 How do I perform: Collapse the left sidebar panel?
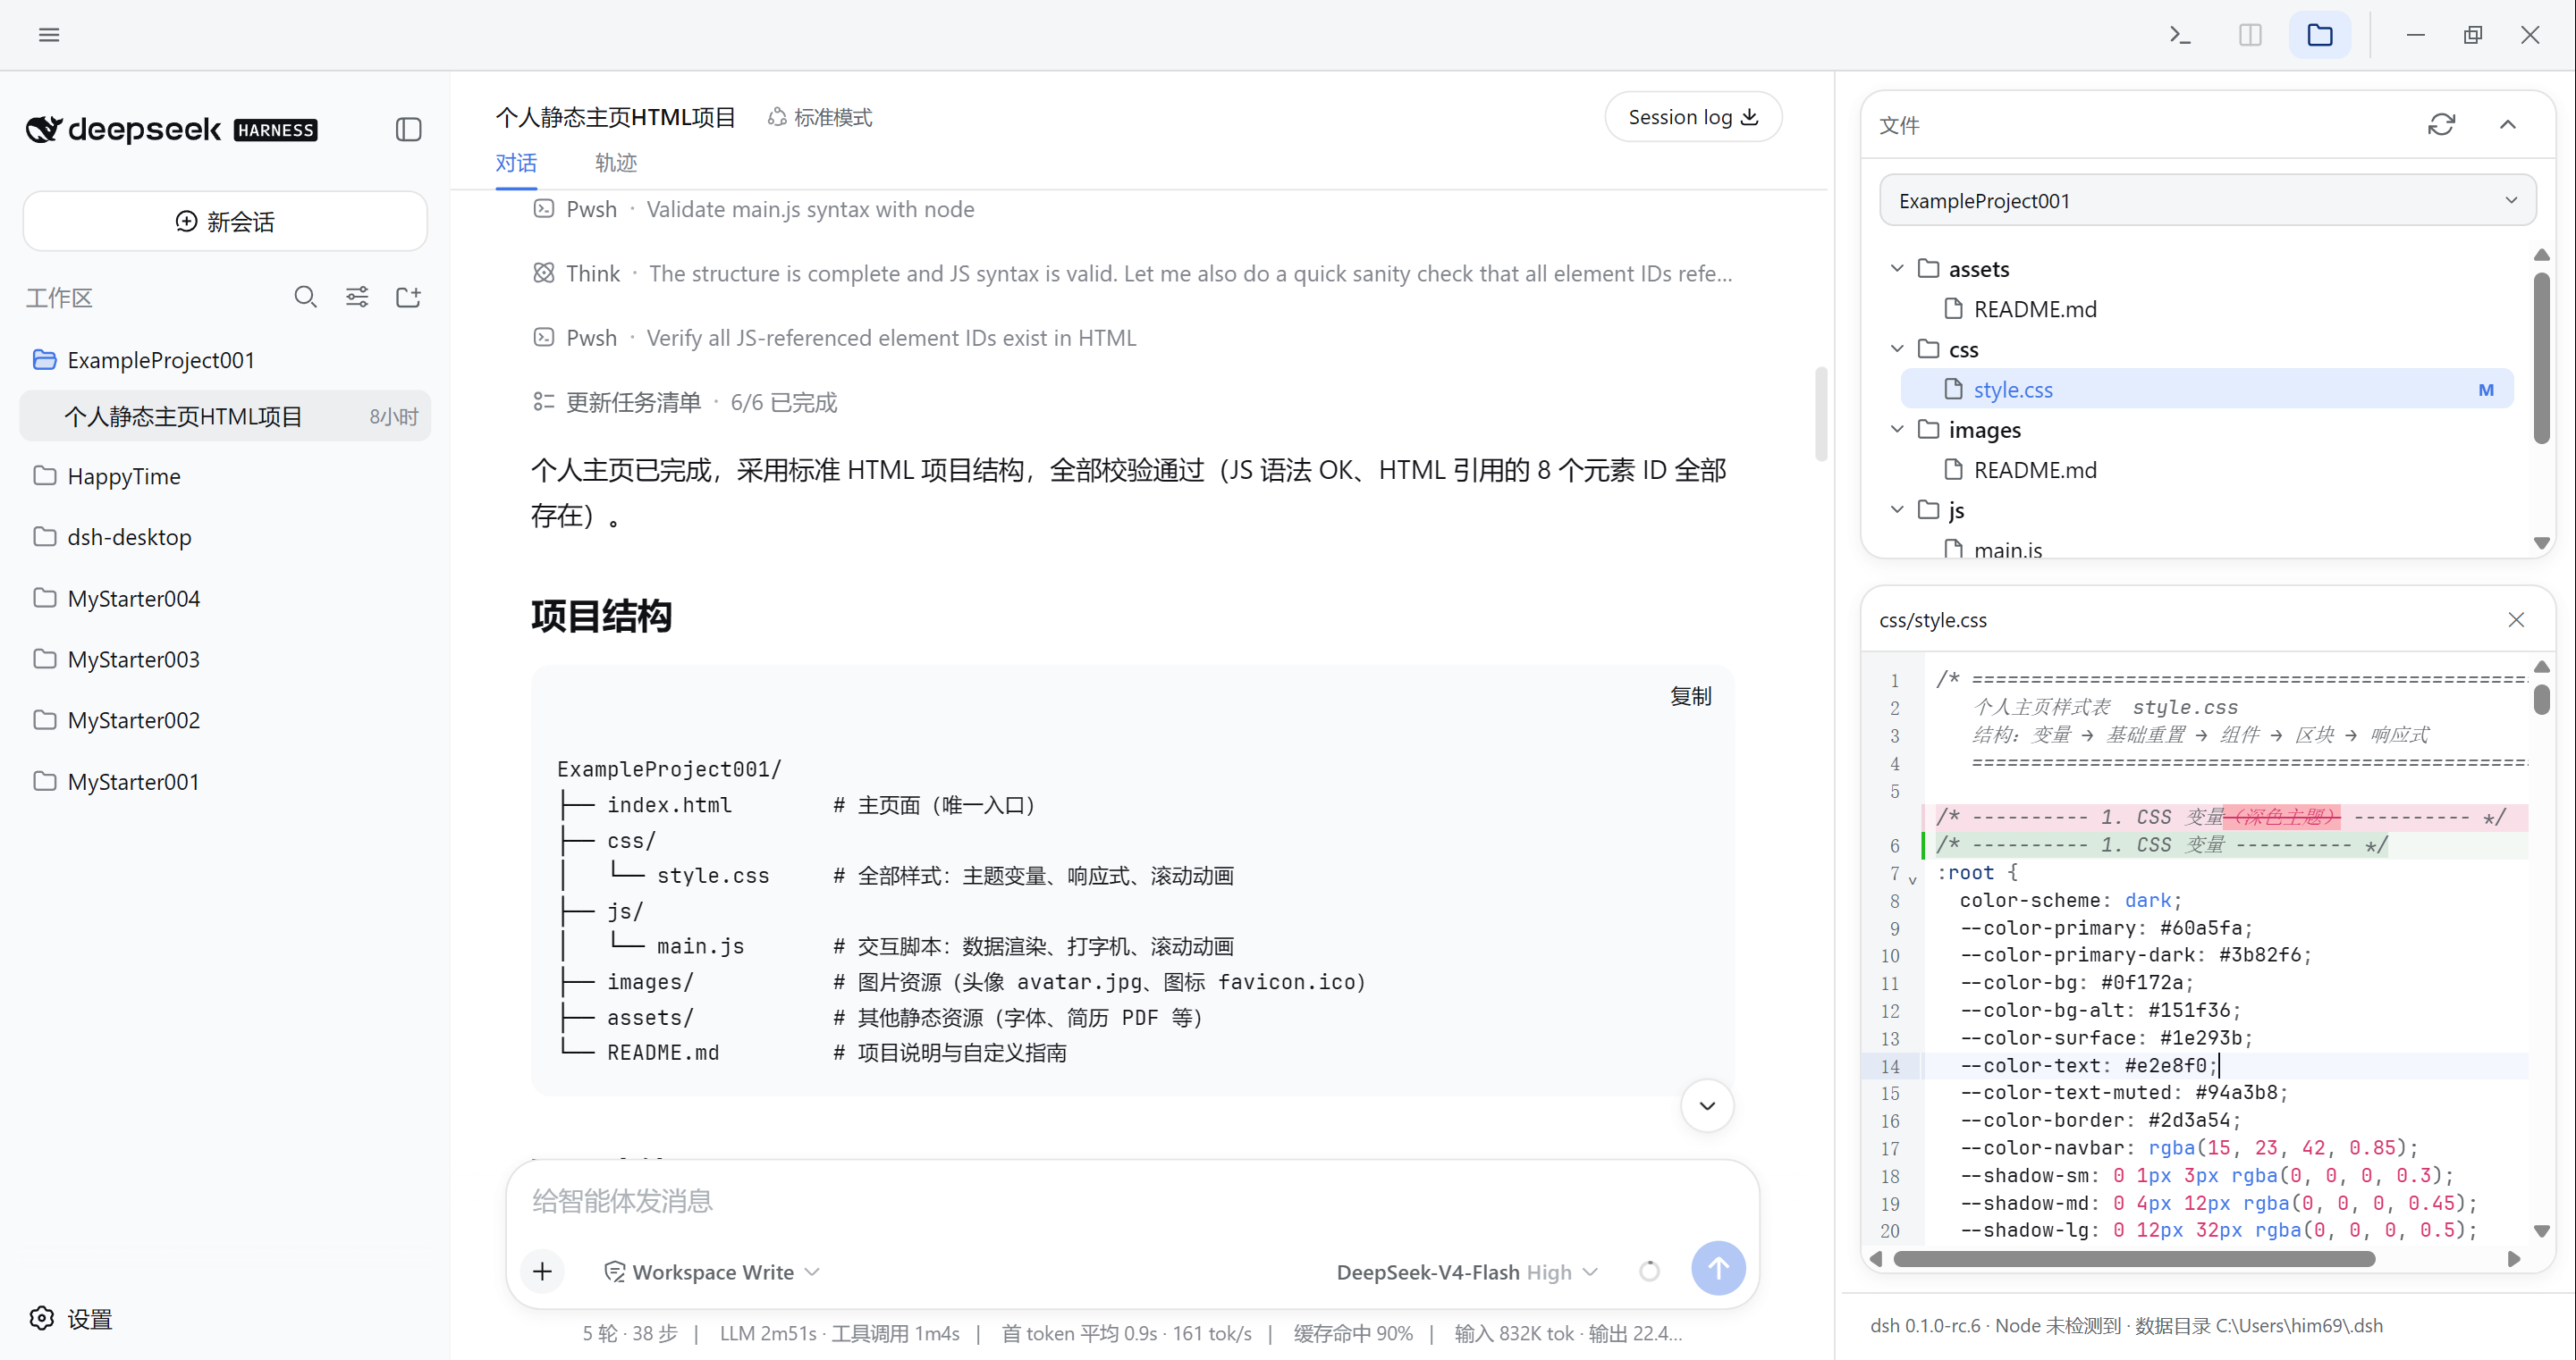[408, 129]
